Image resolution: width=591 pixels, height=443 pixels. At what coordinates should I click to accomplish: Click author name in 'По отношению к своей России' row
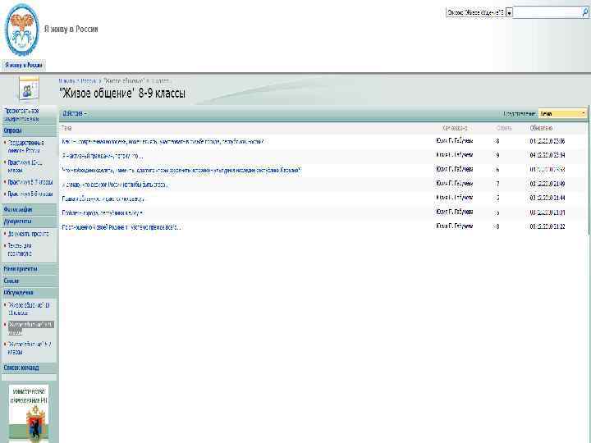pos(454,226)
